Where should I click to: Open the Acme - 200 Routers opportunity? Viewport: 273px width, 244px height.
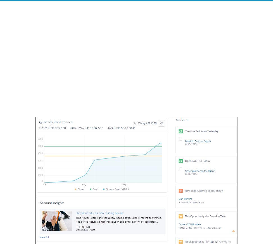coord(190,224)
